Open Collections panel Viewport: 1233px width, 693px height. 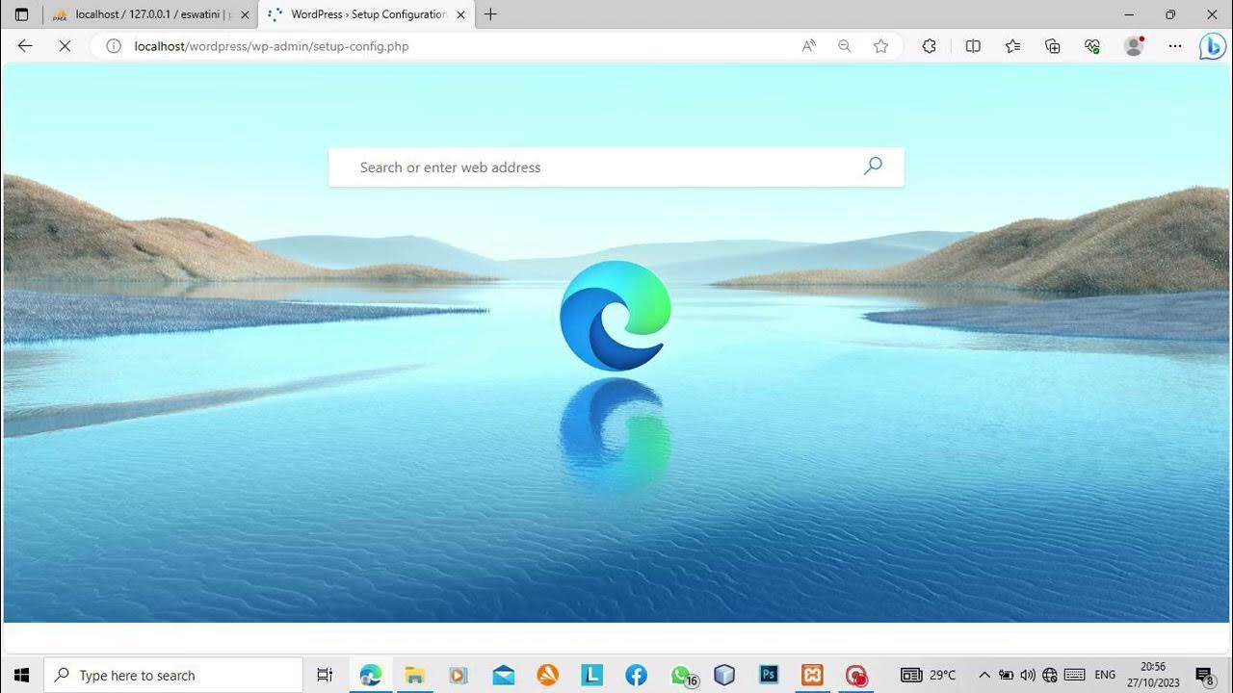click(1052, 46)
